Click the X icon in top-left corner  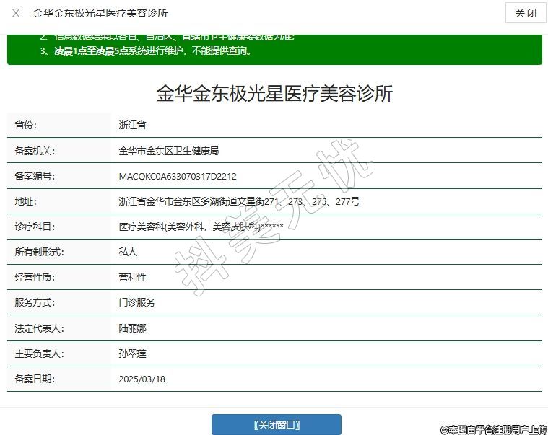[16, 13]
